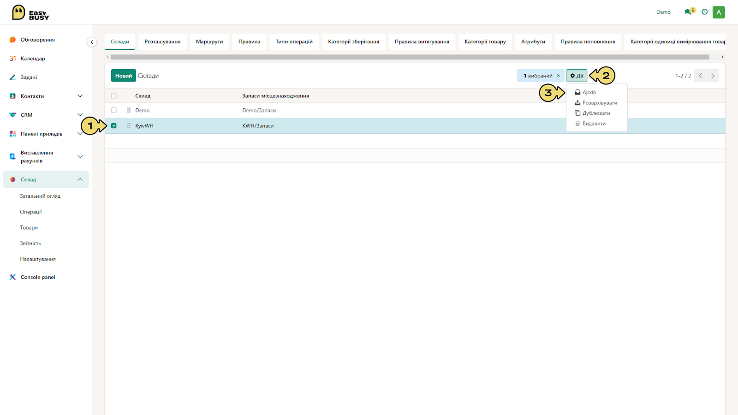Uncheck the KyivWH row checkbox
738x415 pixels.
click(x=114, y=125)
